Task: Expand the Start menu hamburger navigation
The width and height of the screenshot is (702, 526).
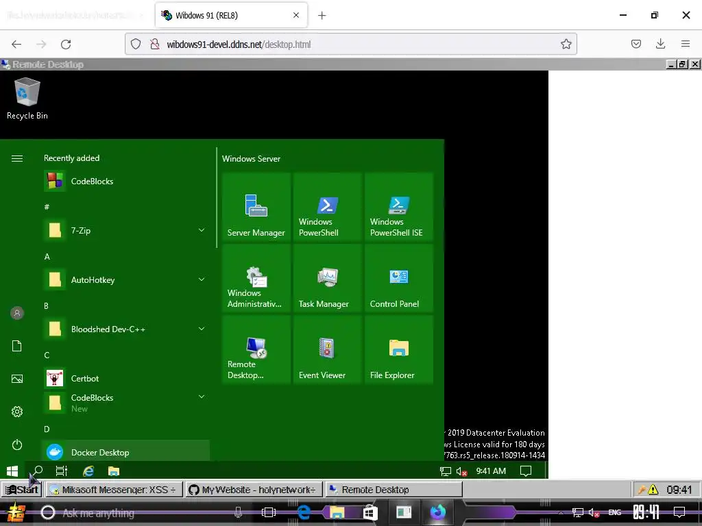Action: [x=17, y=158]
